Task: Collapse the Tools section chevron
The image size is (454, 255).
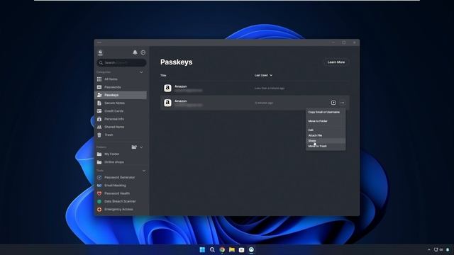Action: (x=144, y=171)
